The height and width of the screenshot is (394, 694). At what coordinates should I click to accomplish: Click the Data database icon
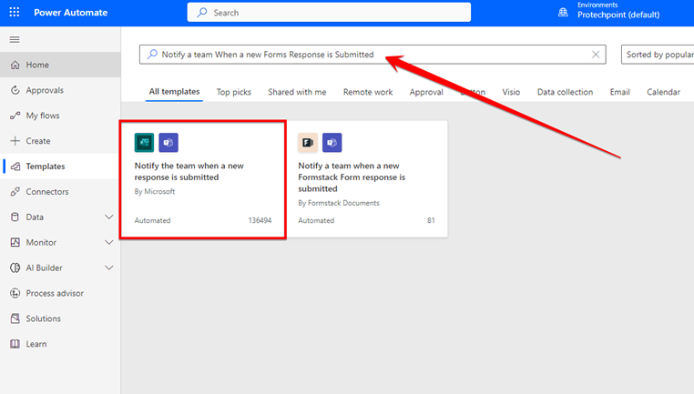coord(15,217)
